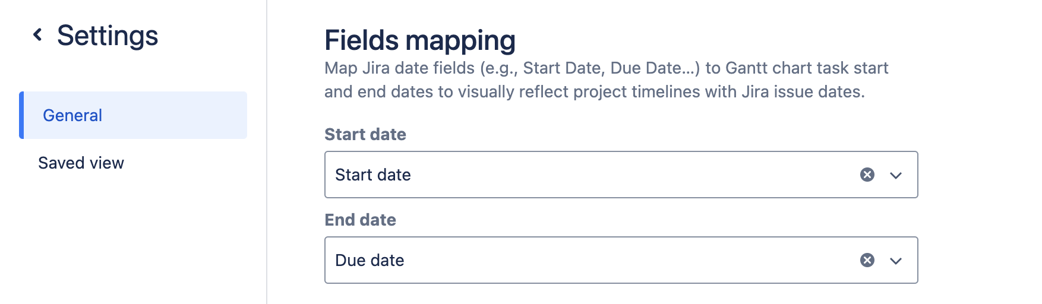Open the General settings tab
This screenshot has width=1042, height=304.
pyautogui.click(x=72, y=115)
